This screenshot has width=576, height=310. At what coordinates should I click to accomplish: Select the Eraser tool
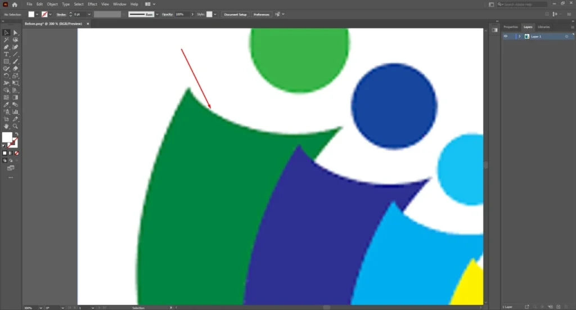[15, 69]
